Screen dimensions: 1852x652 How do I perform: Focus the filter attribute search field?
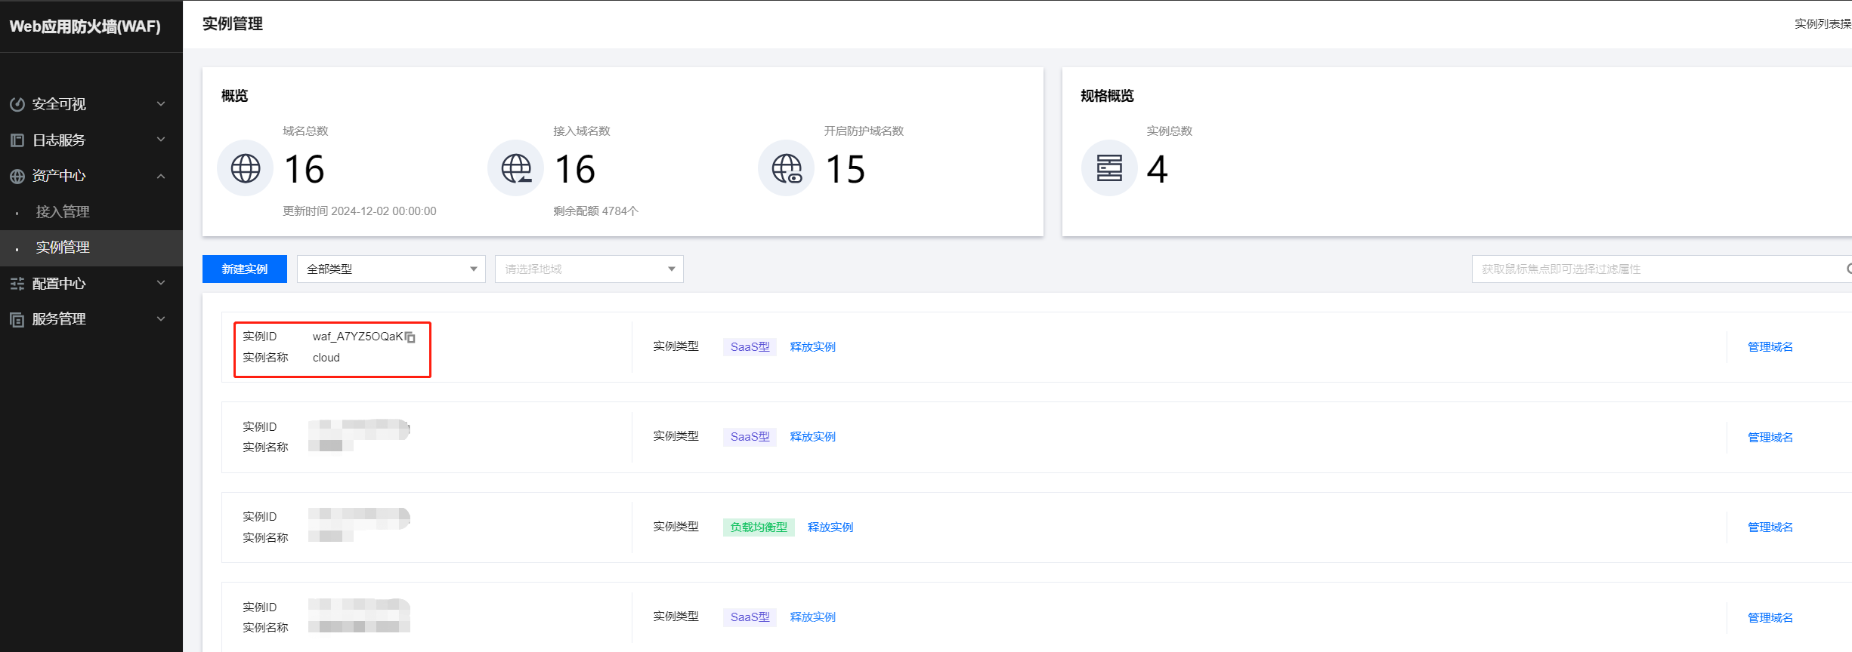point(1655,269)
